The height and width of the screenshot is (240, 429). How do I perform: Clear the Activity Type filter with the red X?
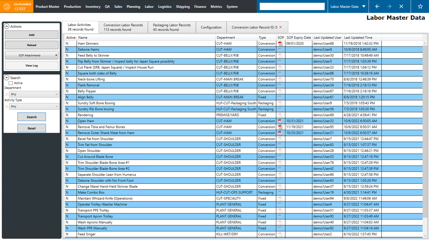point(7,106)
